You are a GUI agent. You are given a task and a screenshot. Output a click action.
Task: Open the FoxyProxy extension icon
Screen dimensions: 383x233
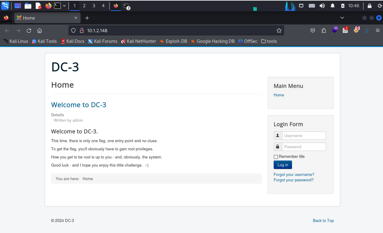pos(356,30)
